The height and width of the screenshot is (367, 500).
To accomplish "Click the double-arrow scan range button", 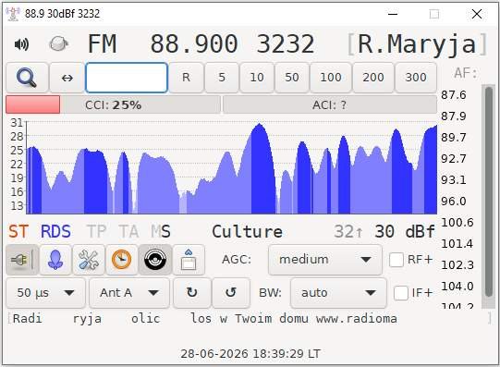I will pyautogui.click(x=67, y=78).
